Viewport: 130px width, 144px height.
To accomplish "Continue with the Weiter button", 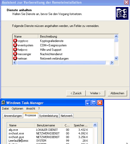I will click(95, 93).
